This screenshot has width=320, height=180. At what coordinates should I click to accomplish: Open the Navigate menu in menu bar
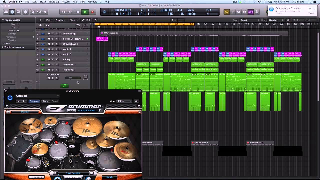tap(54, 2)
